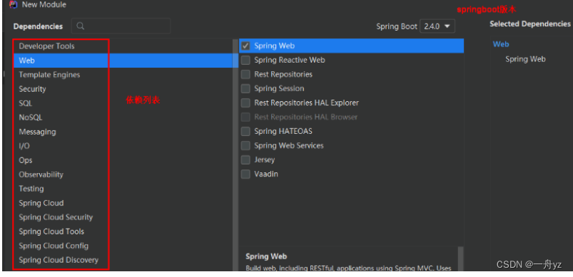Enable Rest Repositories HAL Explorer checkbox
Image resolution: width=573 pixels, height=277 pixels.
(245, 103)
